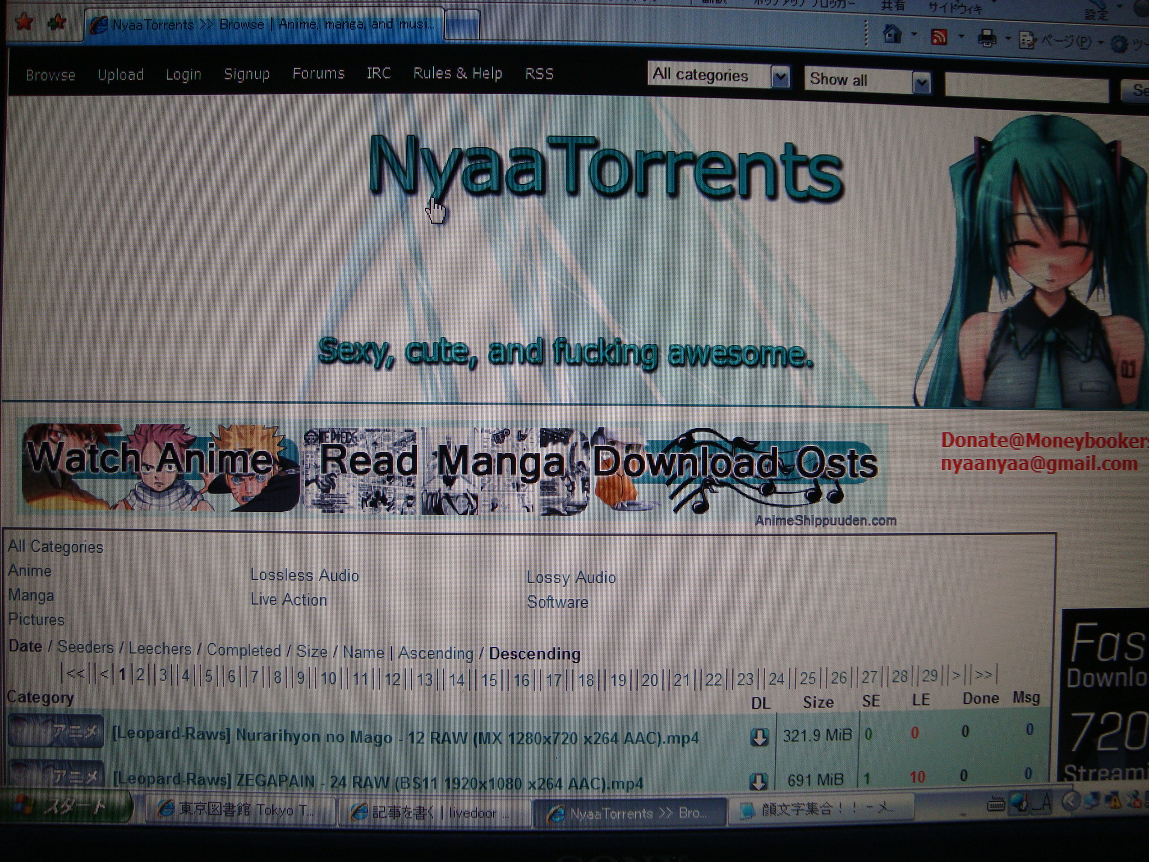Click the Add to Favorites icon
Viewport: 1149px width, 862px height.
click(x=57, y=22)
